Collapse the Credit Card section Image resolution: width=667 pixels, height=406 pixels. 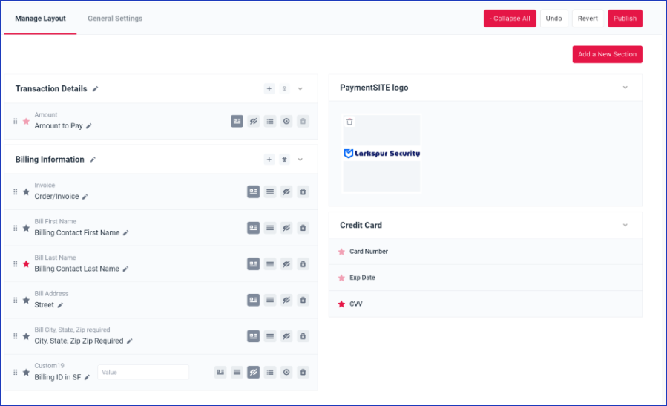tap(625, 225)
